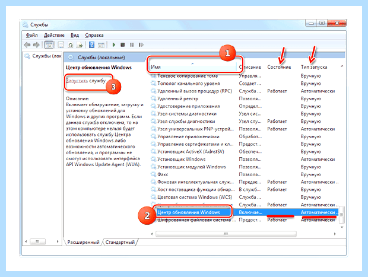Screen dimensions: 368x277
Task: Toggle the show/hide console tree icon
Action: point(49,44)
